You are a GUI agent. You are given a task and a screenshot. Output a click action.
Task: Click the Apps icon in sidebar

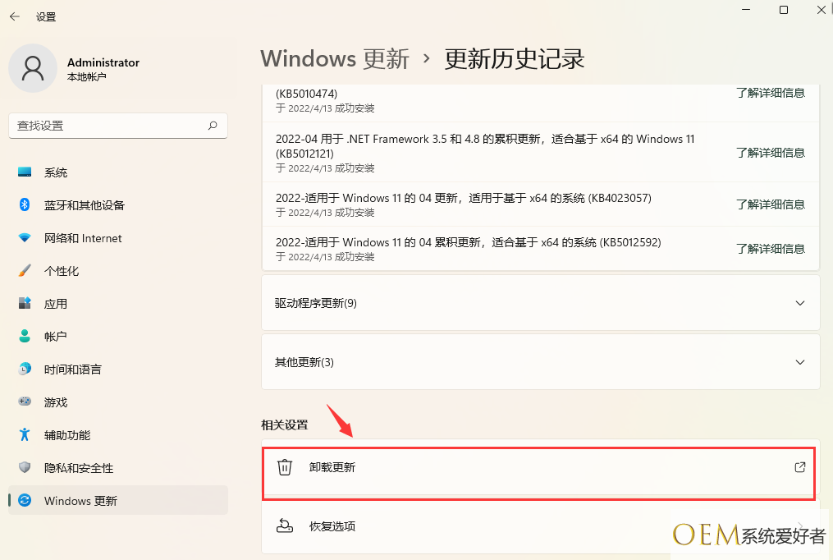pos(25,304)
